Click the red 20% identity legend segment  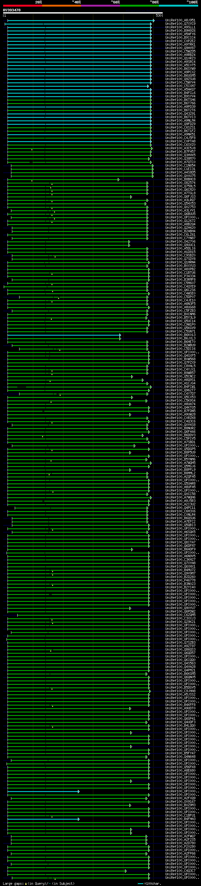click(x=22, y=6)
